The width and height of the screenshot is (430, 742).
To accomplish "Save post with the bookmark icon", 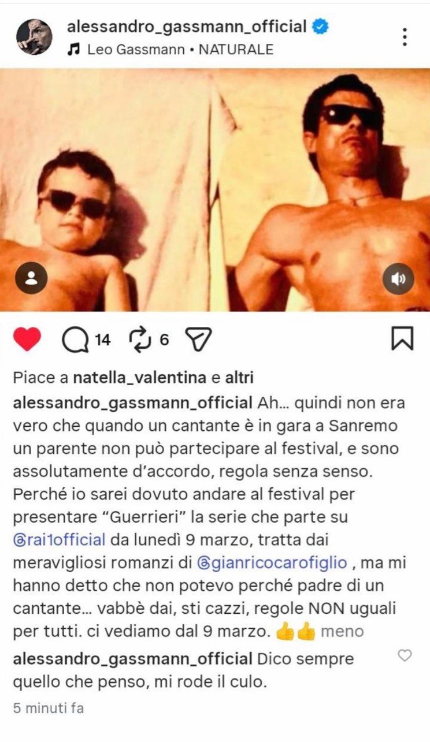I will (x=402, y=339).
